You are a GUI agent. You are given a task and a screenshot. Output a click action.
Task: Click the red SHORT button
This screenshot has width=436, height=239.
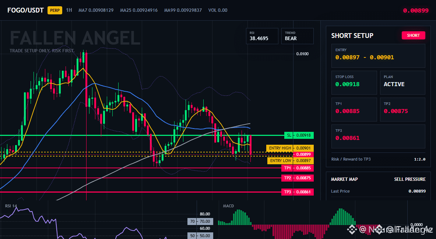[413, 35]
